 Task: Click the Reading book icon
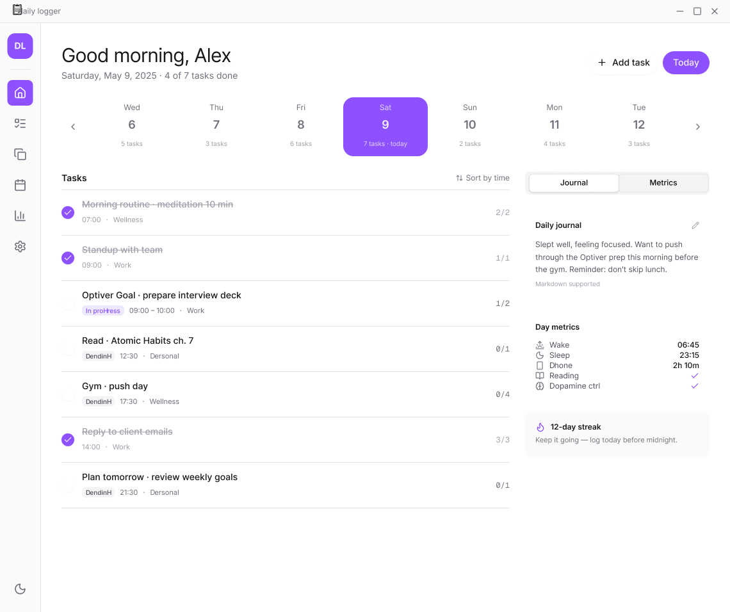tap(540, 376)
